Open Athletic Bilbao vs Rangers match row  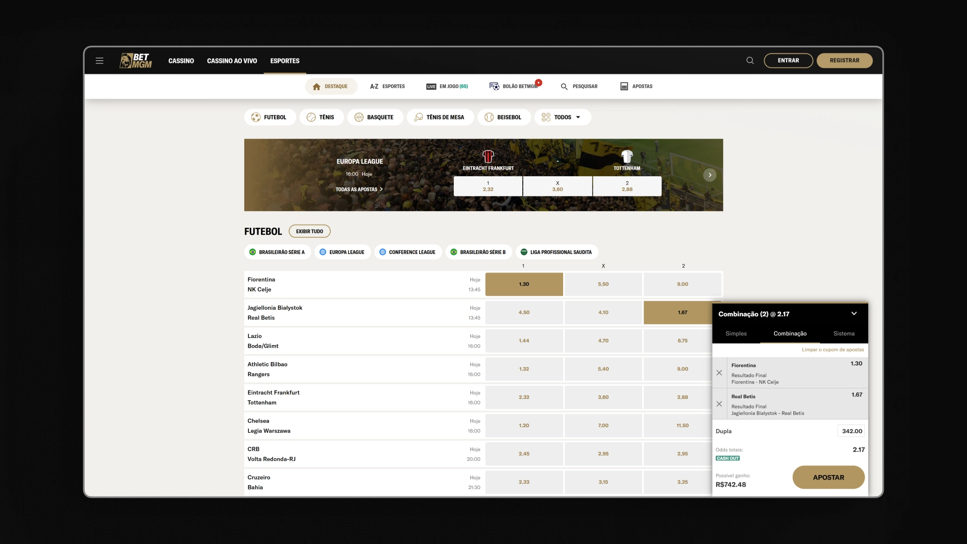point(364,369)
